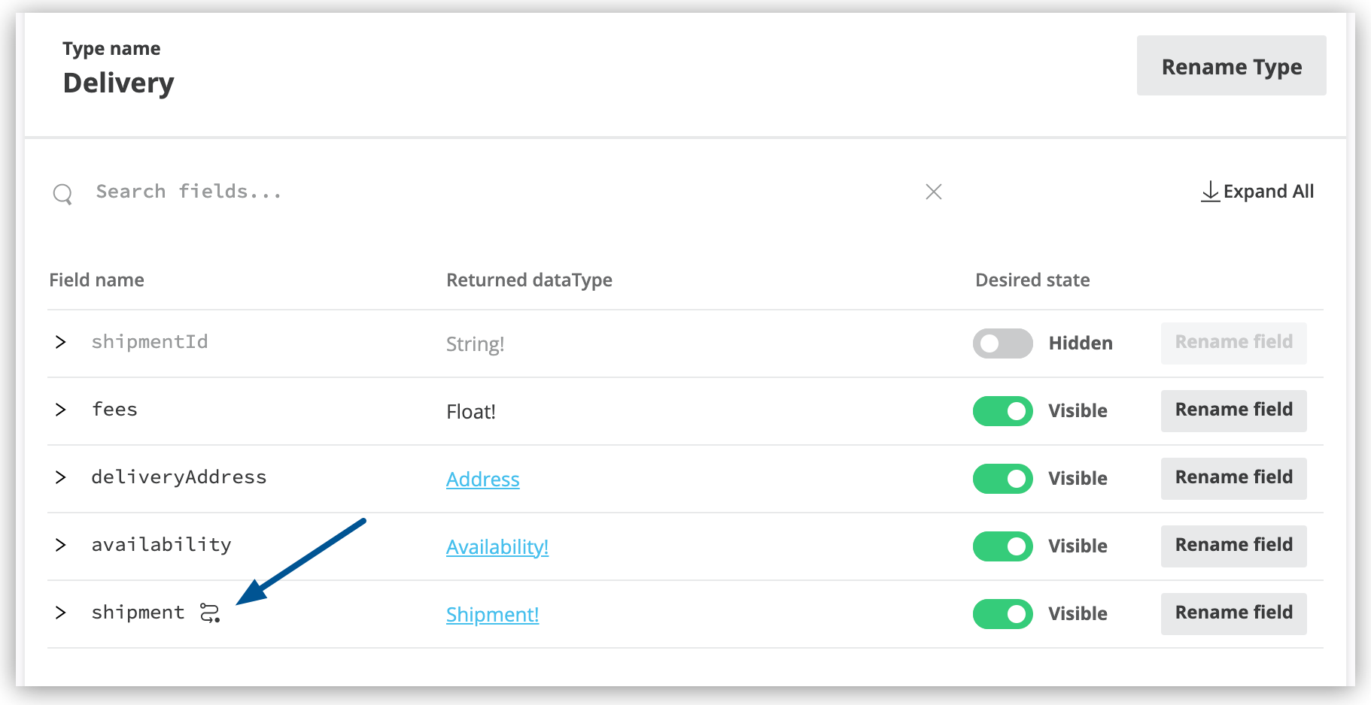
Task: Click the chevron icon next to availability
Action: pos(60,546)
